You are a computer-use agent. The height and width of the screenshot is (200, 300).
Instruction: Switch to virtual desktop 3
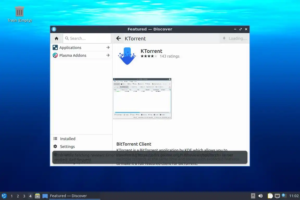click(x=24, y=196)
